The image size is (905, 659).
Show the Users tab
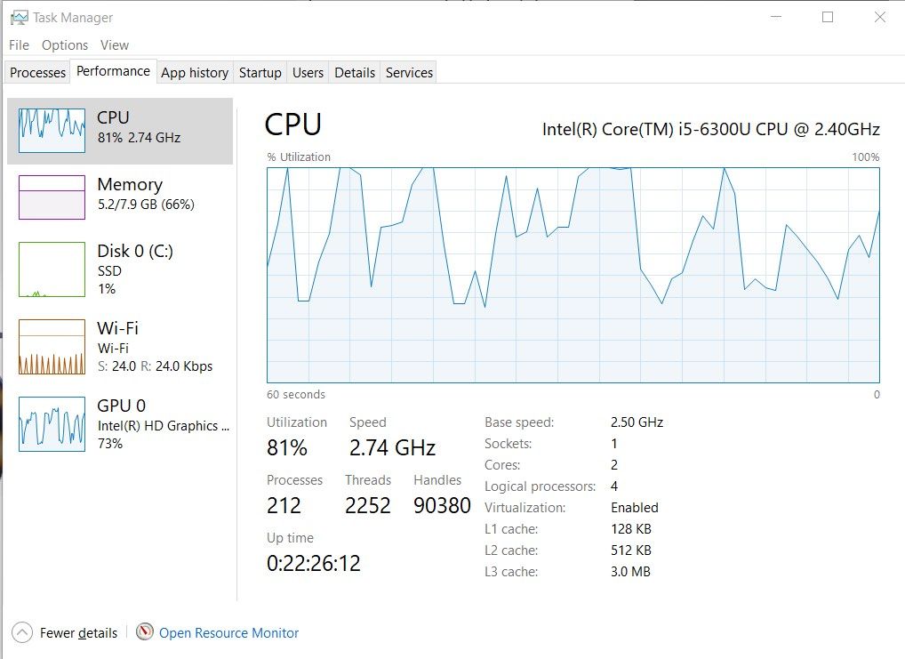pyautogui.click(x=308, y=73)
